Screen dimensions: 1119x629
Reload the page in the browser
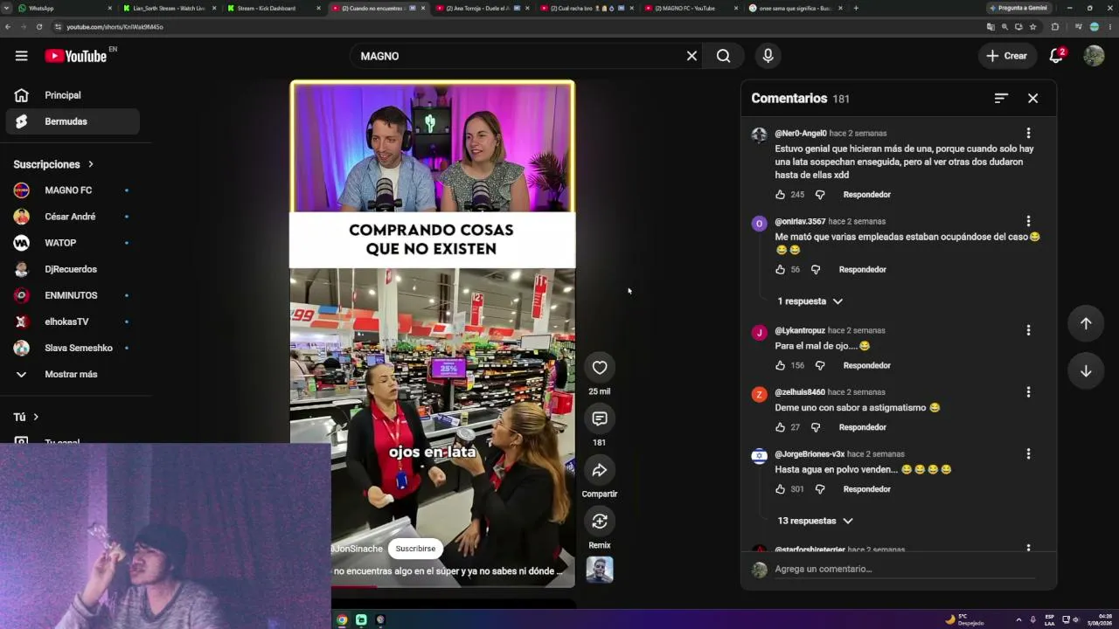click(x=39, y=27)
